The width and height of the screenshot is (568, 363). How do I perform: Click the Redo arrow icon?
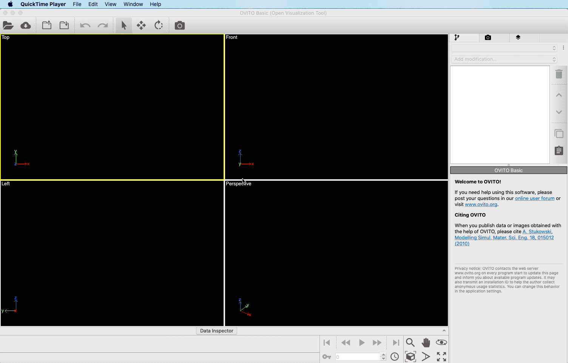[103, 26]
